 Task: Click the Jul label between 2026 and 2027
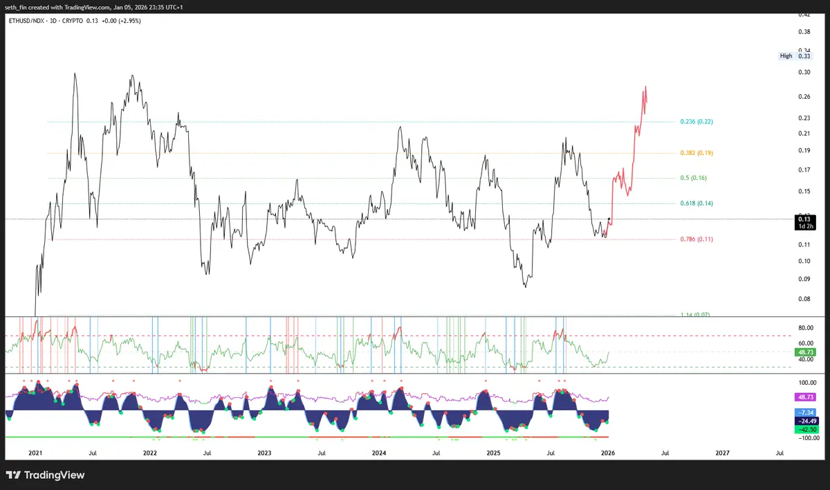[665, 453]
